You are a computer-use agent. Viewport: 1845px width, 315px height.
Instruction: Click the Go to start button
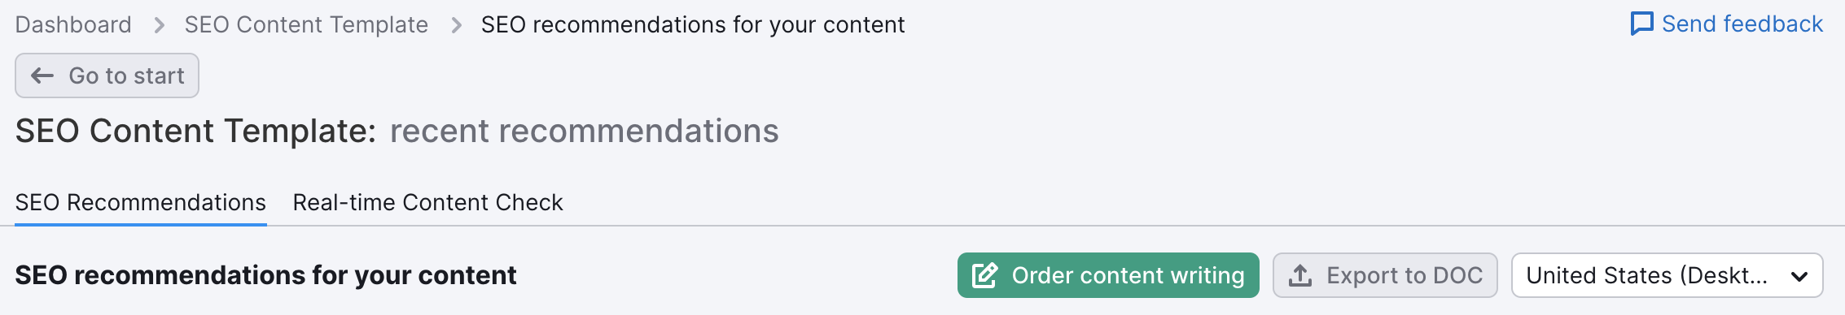tap(107, 76)
